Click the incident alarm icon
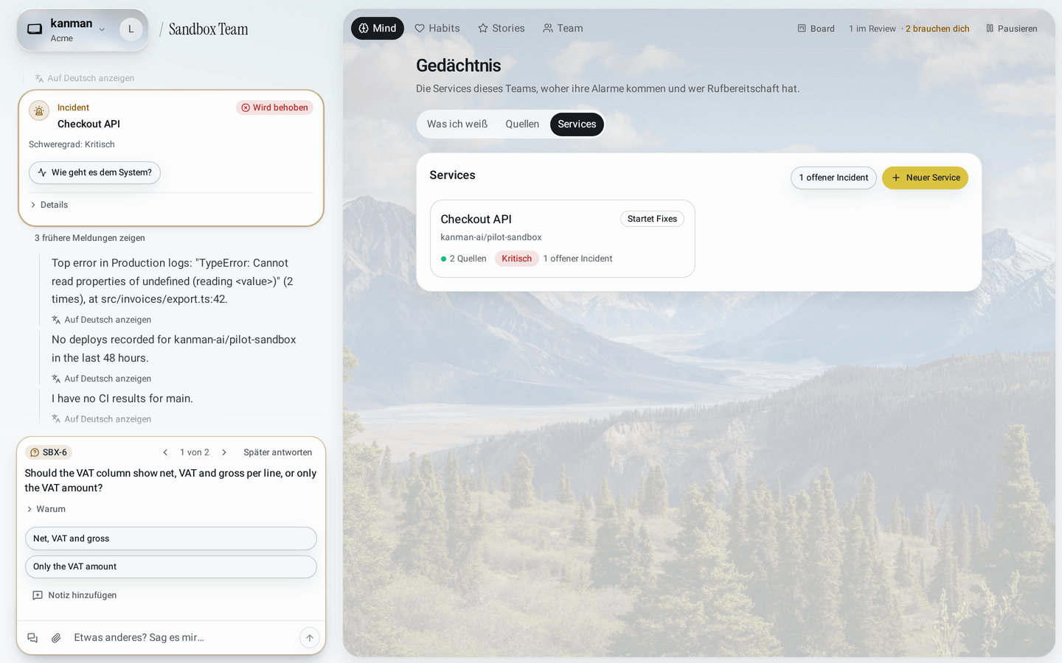The height and width of the screenshot is (663, 1062). [39, 110]
